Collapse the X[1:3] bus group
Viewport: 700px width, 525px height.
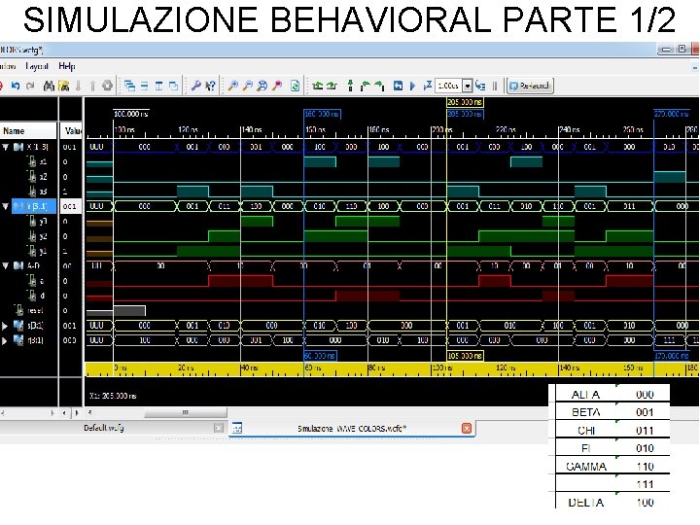[x=6, y=147]
